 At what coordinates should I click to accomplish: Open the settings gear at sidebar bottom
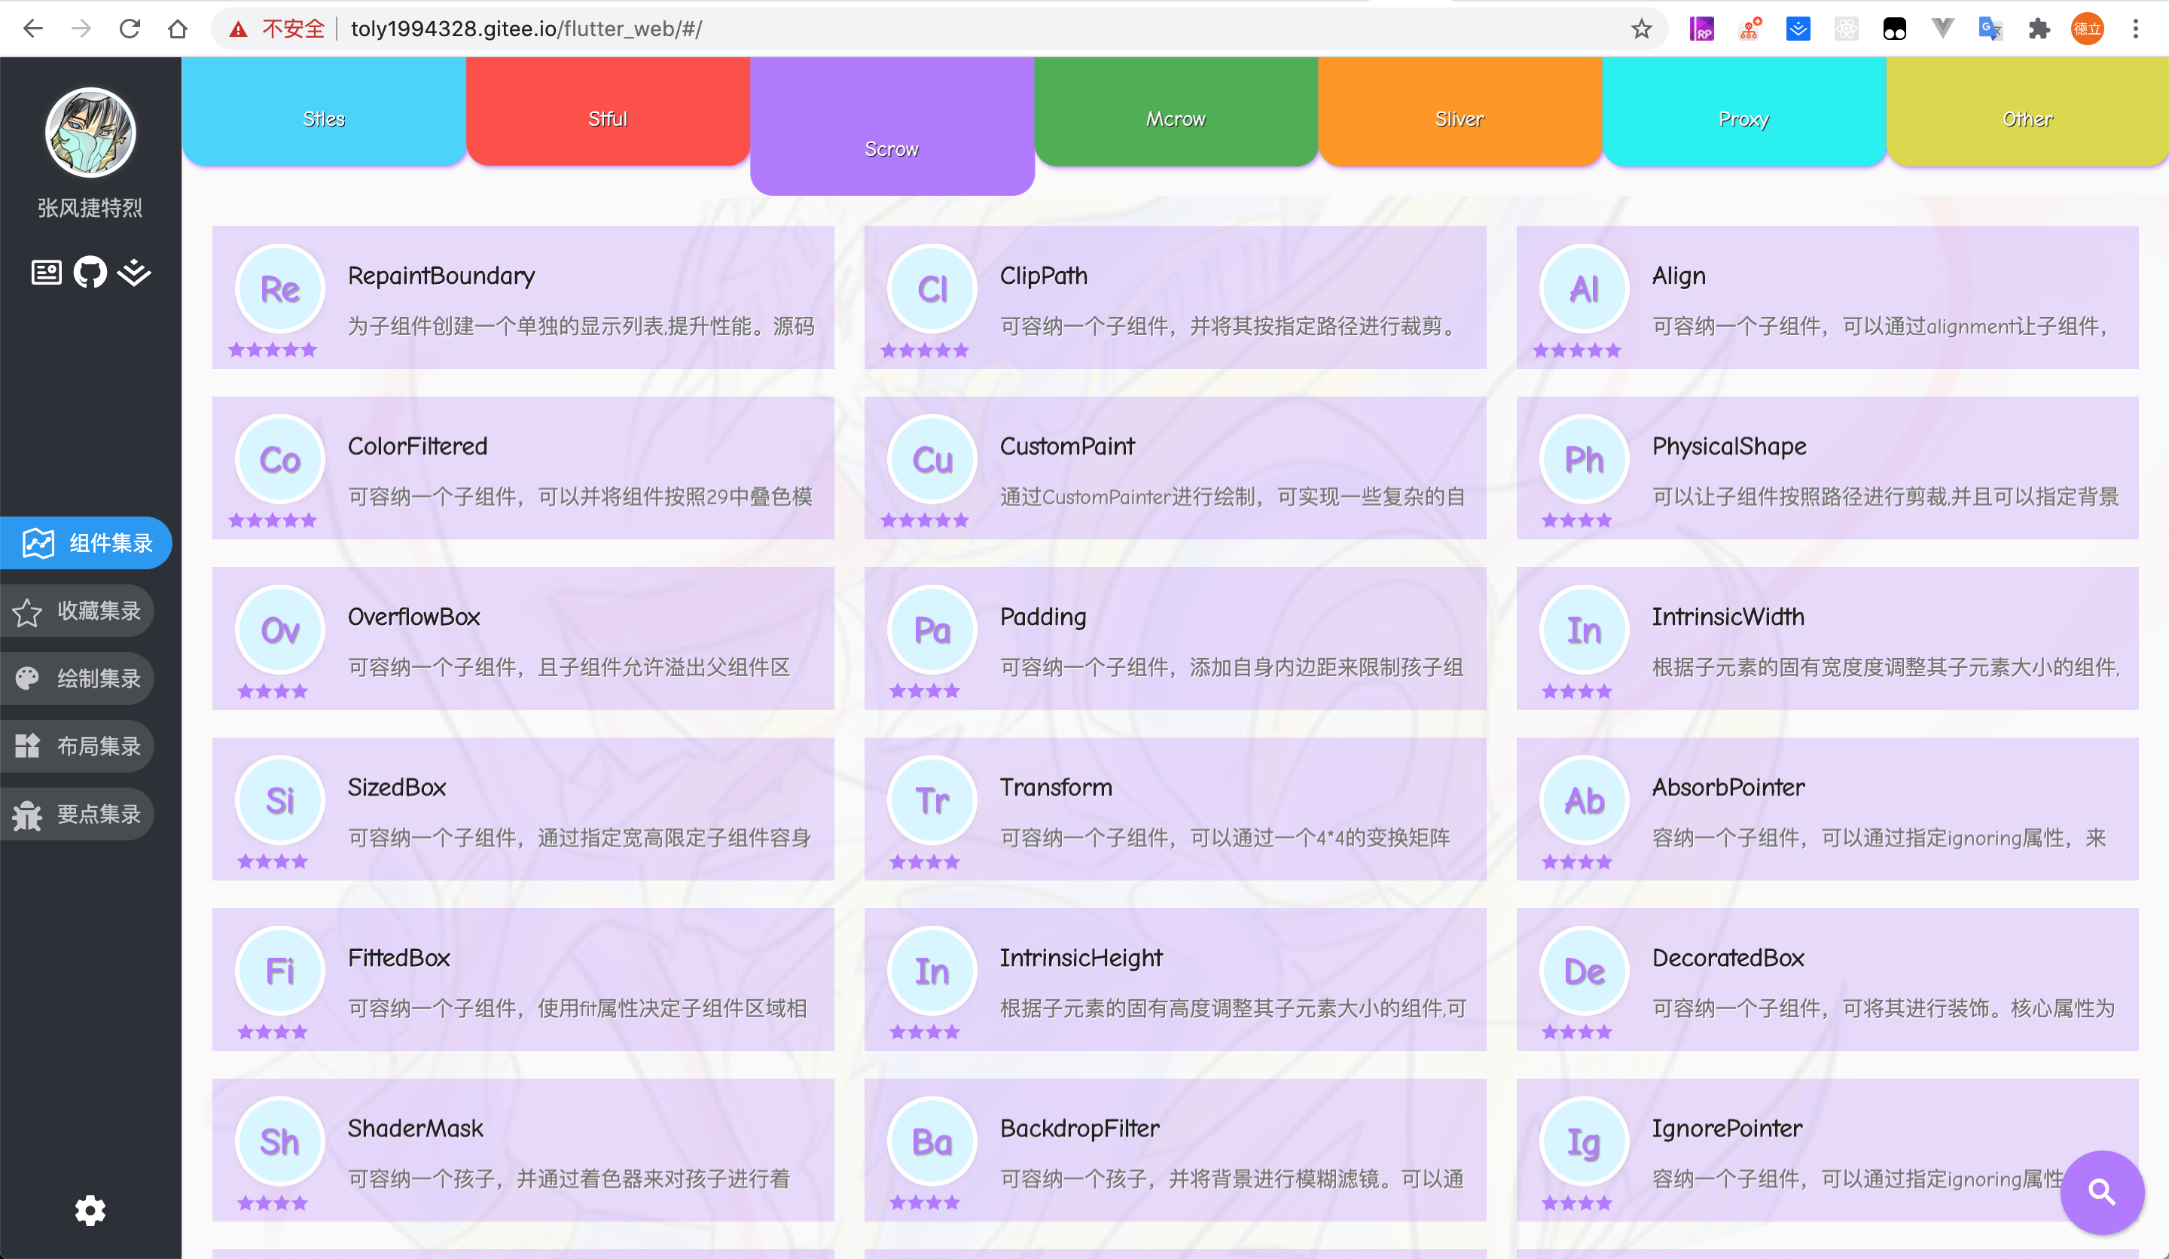[90, 1210]
